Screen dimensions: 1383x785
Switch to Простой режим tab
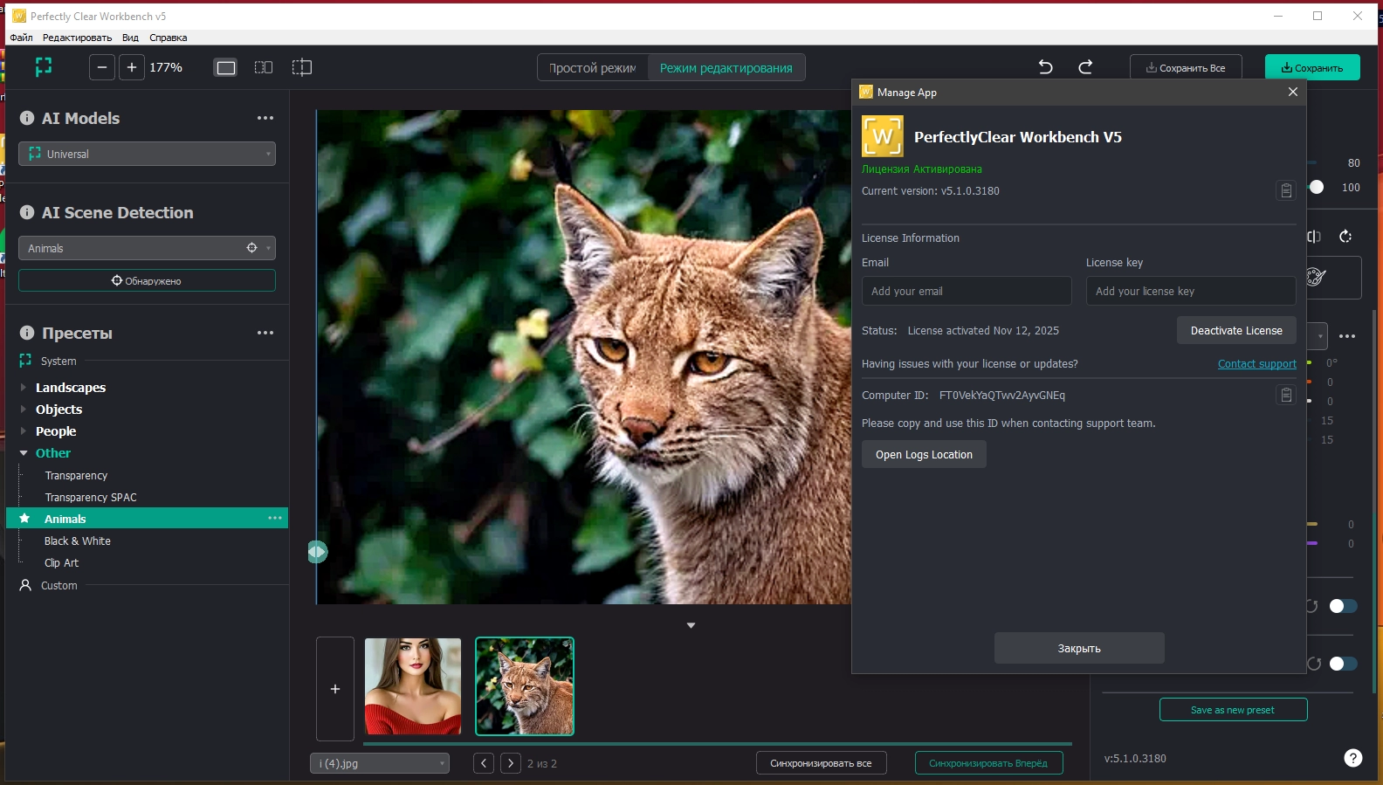point(592,68)
